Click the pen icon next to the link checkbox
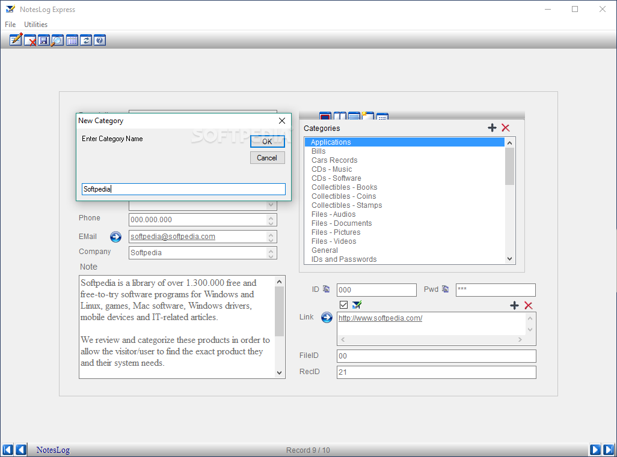Screen dimensions: 617x457 coord(357,304)
